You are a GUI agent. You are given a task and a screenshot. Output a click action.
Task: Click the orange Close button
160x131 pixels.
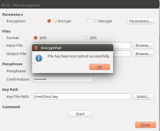click(145, 125)
